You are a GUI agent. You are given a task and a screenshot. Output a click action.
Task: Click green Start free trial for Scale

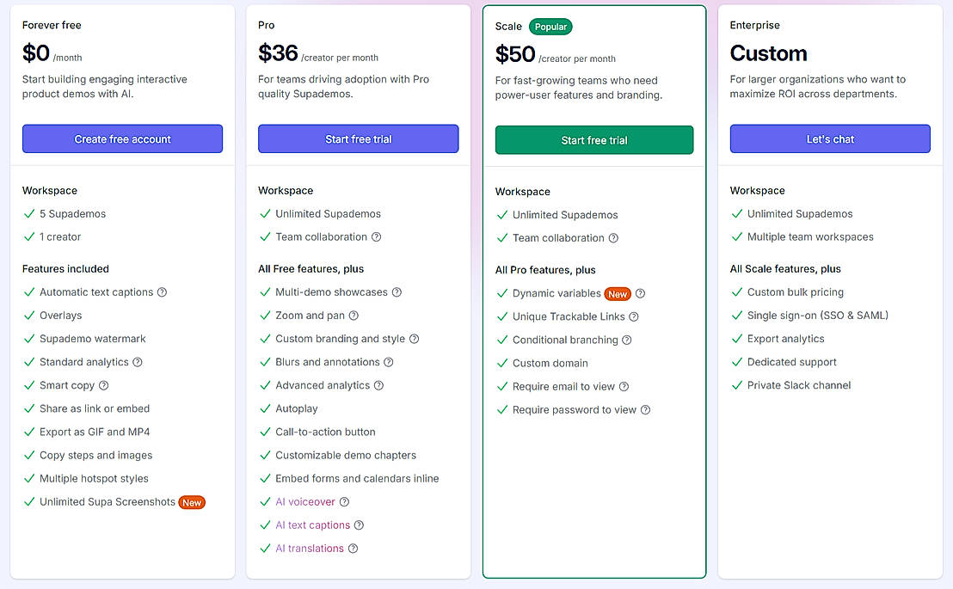click(x=594, y=140)
